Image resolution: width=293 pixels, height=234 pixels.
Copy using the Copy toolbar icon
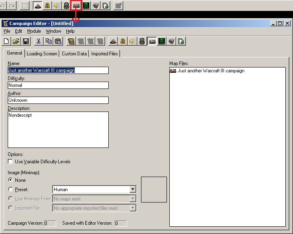point(48,41)
